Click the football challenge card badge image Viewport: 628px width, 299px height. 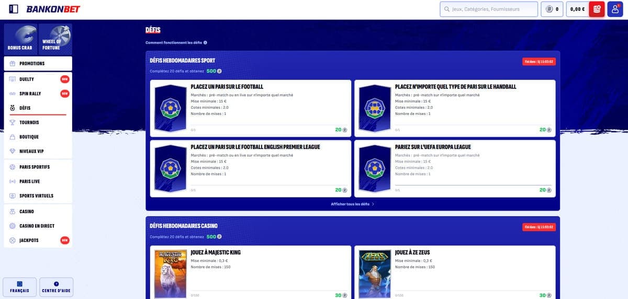(x=171, y=108)
